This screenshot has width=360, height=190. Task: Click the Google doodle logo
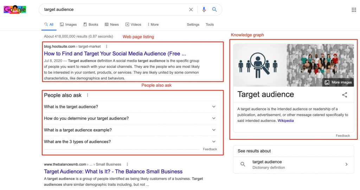pos(15,9)
